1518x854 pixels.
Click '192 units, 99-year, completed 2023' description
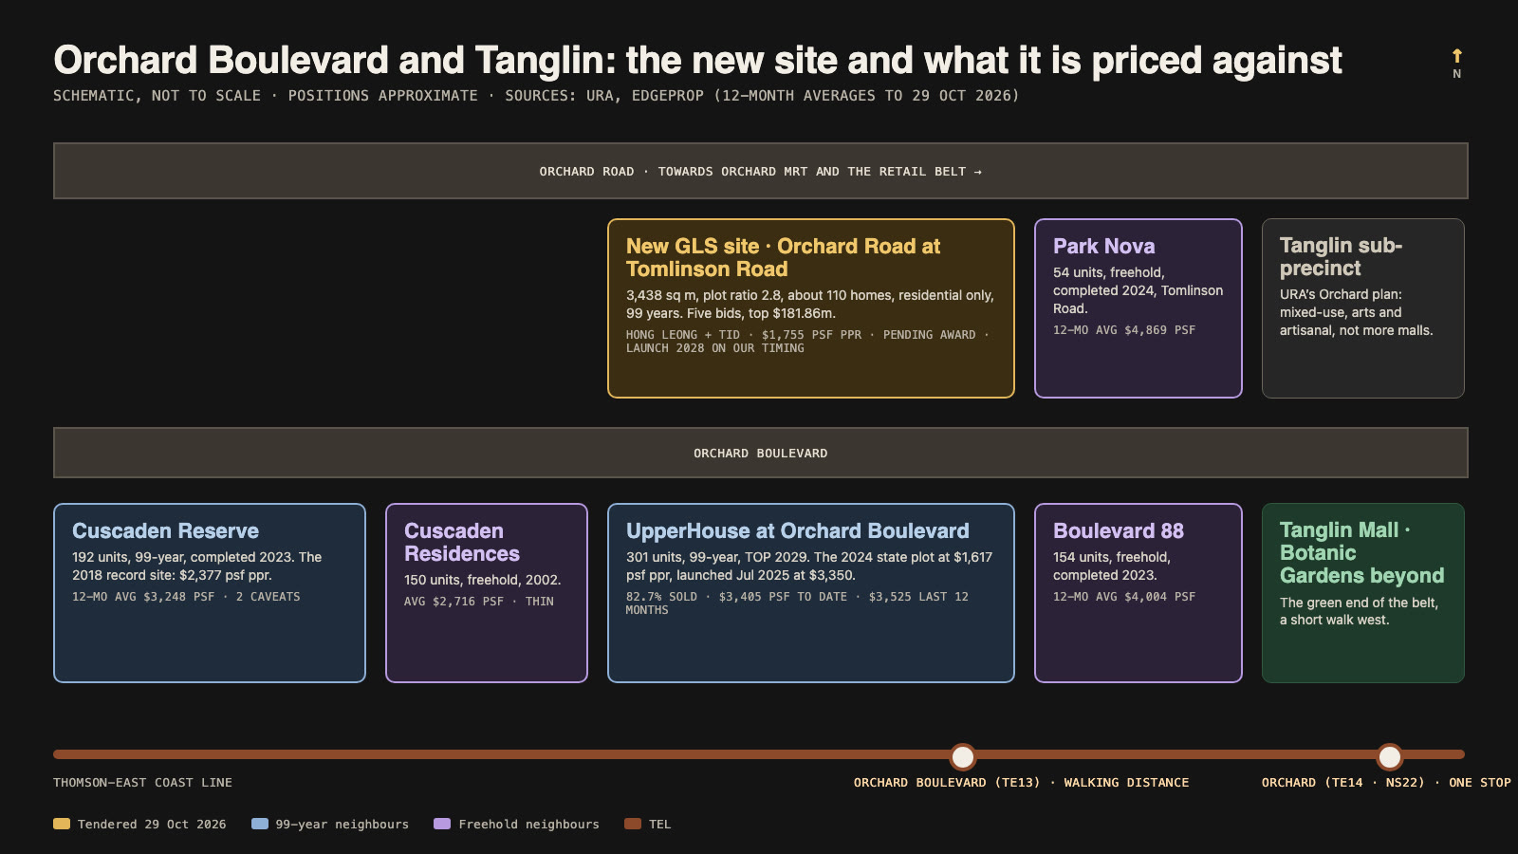[x=197, y=566]
